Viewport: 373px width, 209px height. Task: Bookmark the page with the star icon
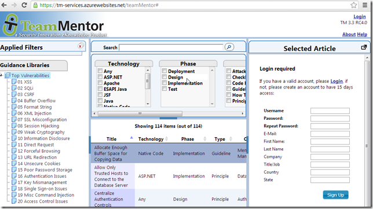[354, 5]
